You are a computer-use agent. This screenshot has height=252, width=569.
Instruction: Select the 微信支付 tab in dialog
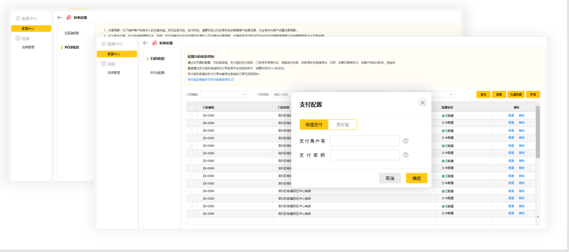tap(314, 124)
